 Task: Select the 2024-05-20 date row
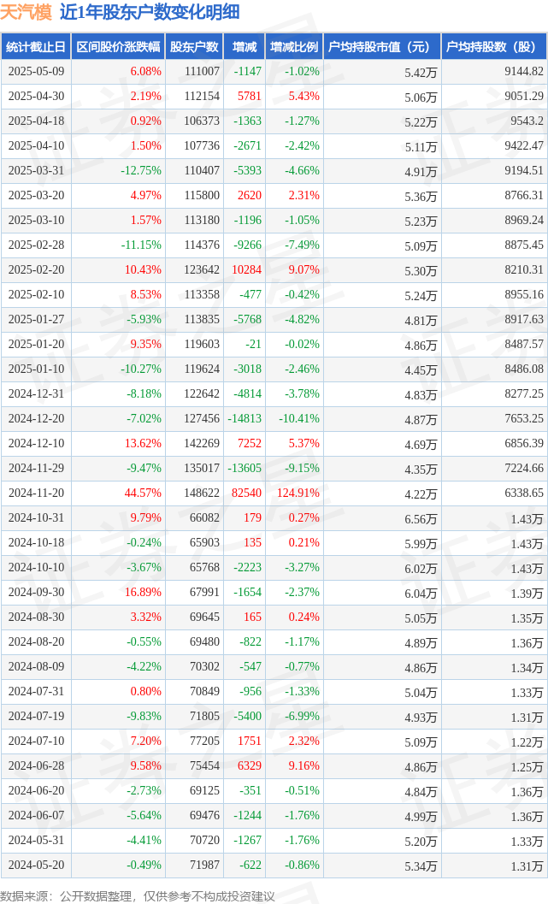click(274, 865)
